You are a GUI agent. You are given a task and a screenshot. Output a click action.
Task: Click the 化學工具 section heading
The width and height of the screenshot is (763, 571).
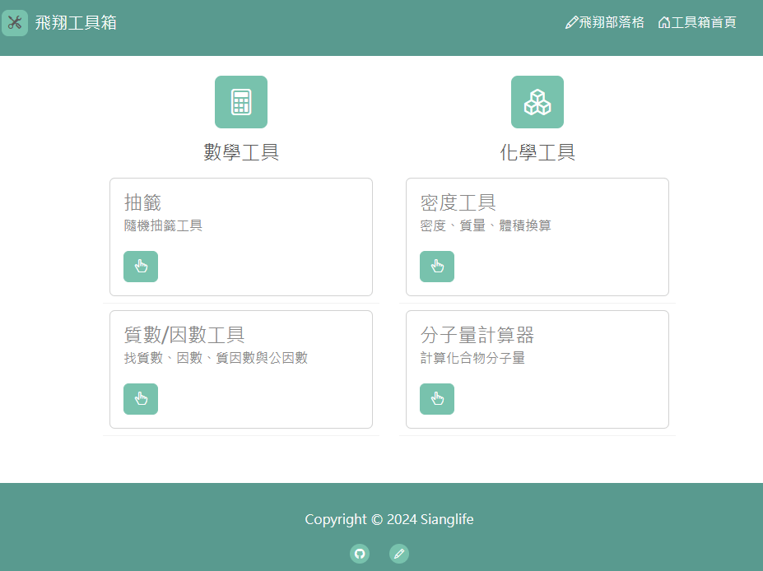point(537,152)
